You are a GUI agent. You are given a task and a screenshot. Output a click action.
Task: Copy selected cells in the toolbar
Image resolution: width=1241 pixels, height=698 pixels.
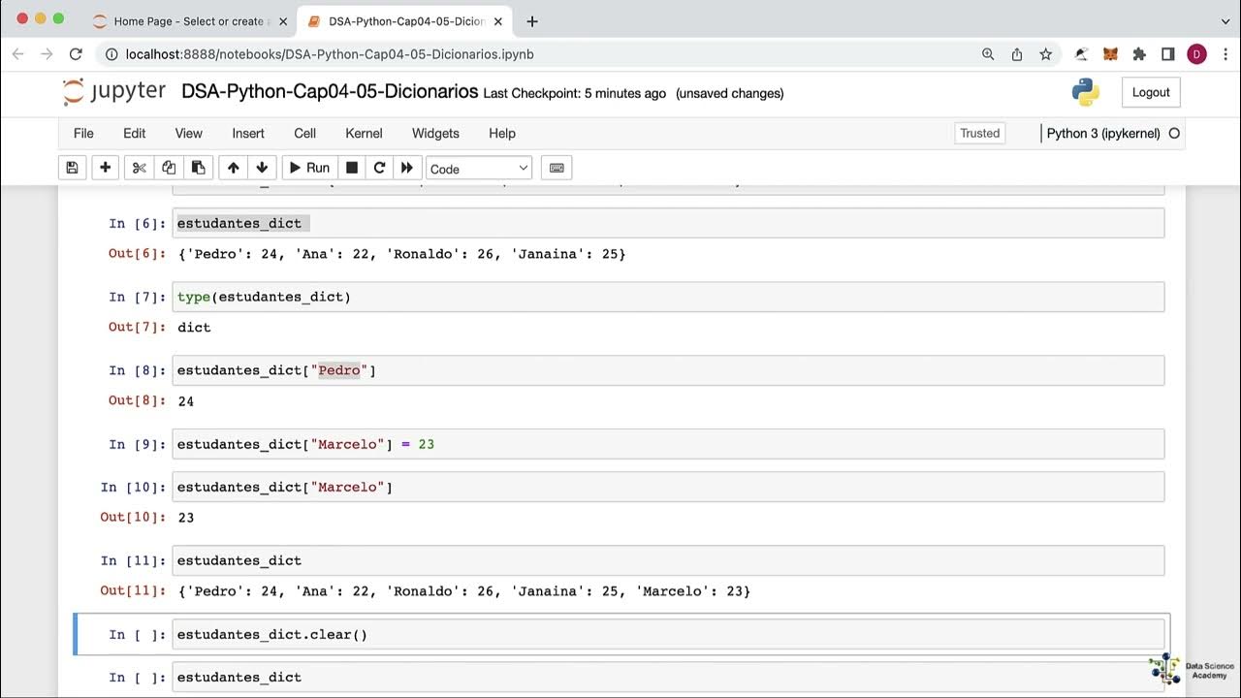point(169,168)
